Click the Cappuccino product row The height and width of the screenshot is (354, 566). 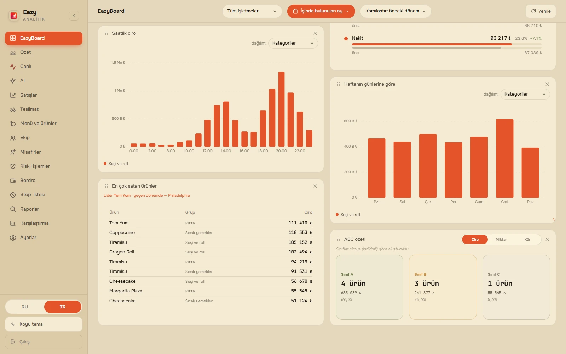tap(211, 233)
